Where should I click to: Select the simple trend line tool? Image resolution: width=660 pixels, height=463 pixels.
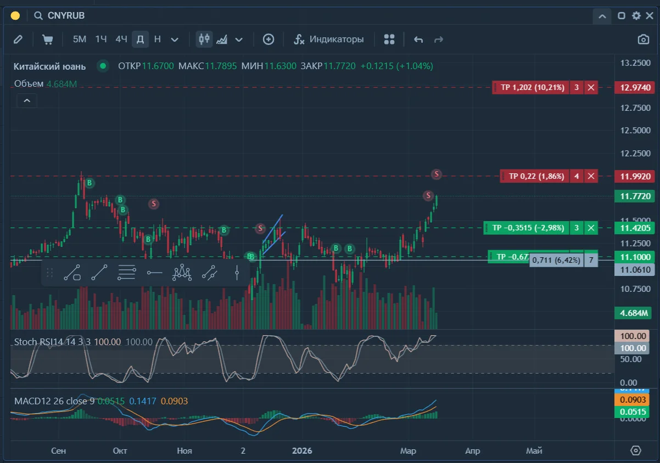(99, 272)
